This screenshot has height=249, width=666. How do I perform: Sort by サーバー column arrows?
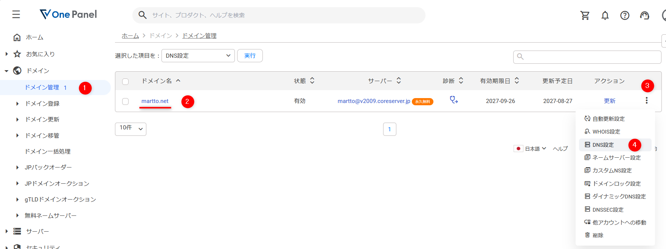(399, 81)
